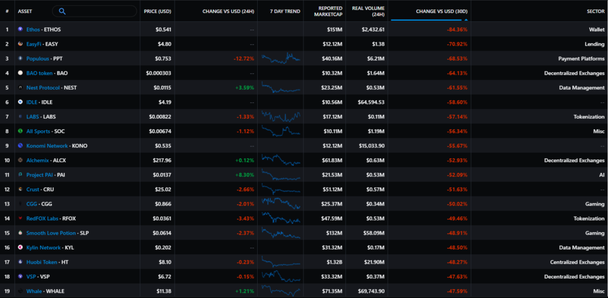This screenshot has width=608, height=298.
Task: Click the Populous 7 day trend chart
Action: click(281, 58)
